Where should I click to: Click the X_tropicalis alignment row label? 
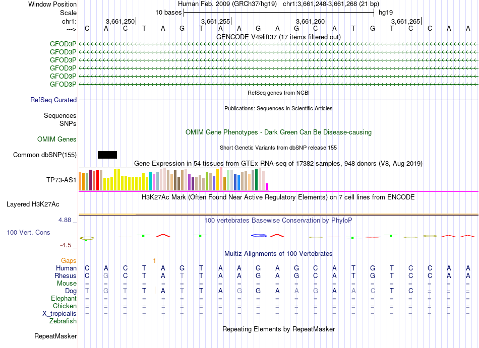[59, 314]
